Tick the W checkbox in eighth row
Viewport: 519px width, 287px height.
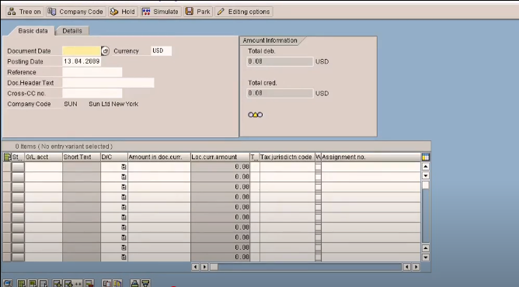pos(318,237)
